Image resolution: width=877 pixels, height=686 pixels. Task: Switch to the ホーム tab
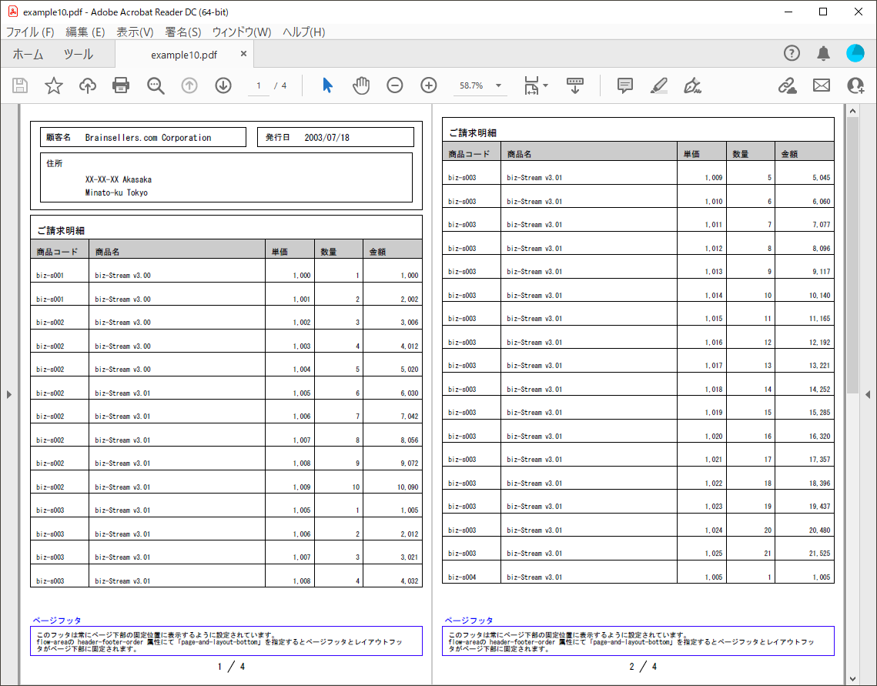(28, 54)
